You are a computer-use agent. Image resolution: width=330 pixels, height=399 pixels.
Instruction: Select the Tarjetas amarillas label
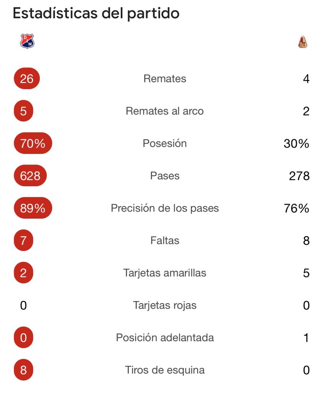click(165, 273)
